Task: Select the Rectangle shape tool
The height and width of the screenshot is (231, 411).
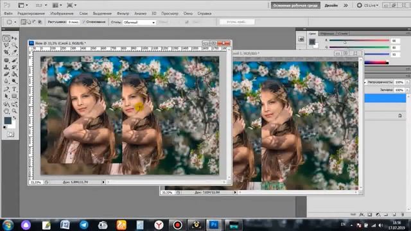Action: 14,96
